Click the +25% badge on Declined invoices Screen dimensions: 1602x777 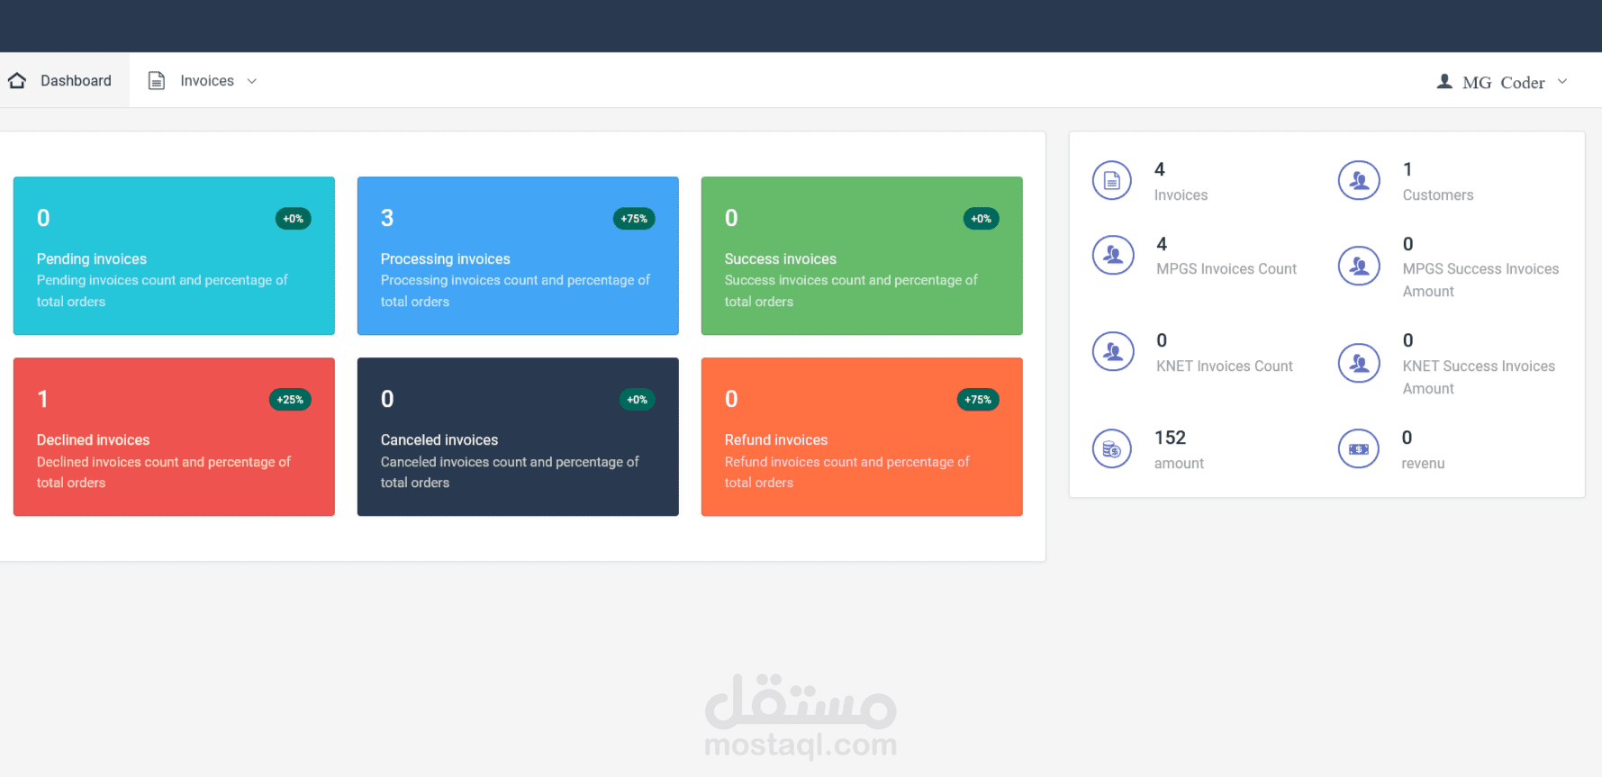290,400
